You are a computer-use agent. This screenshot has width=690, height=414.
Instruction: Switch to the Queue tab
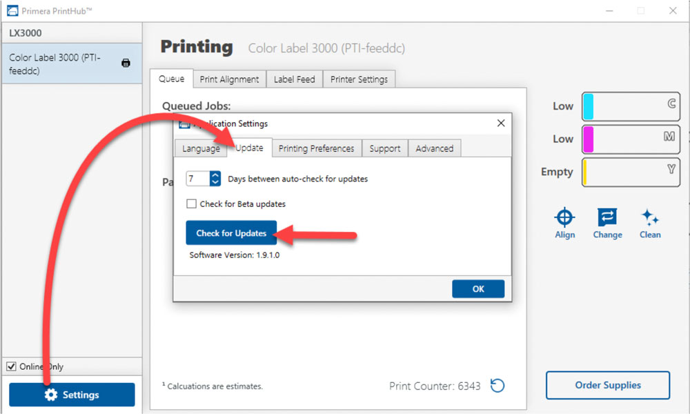pyautogui.click(x=172, y=79)
